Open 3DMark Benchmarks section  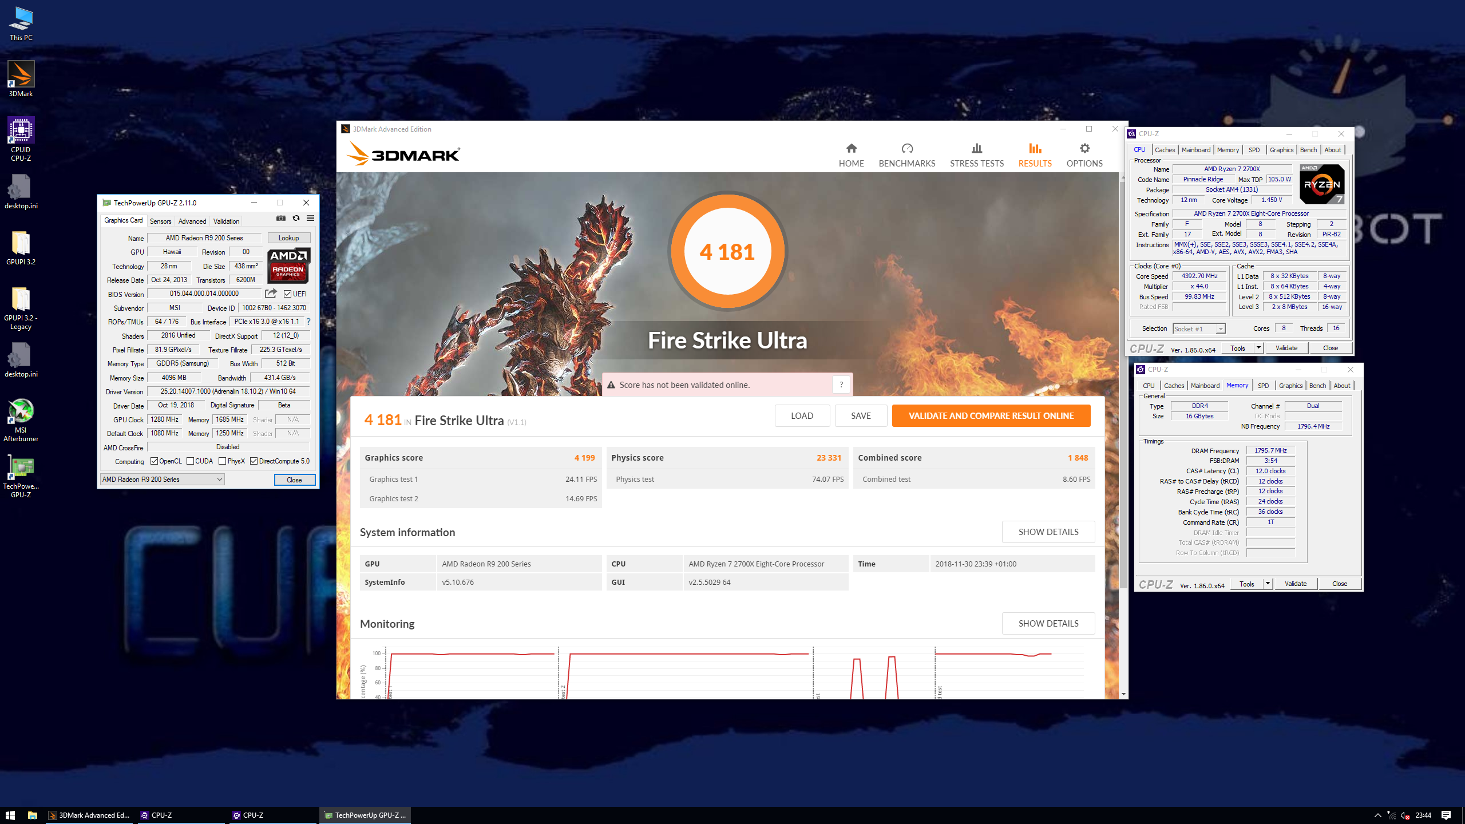pos(906,155)
